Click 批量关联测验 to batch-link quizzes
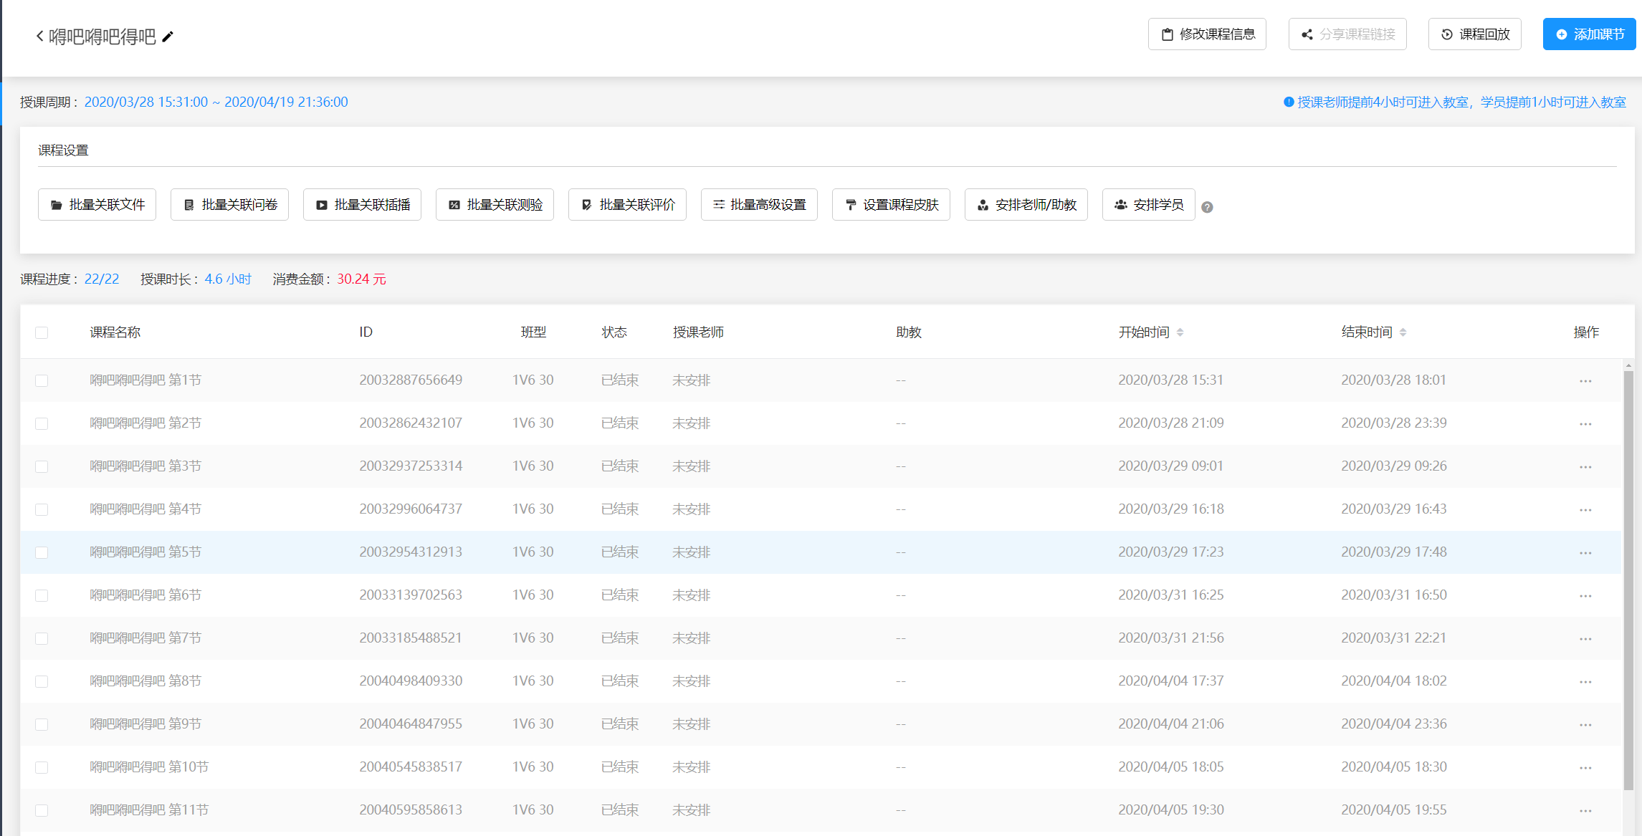1642x836 pixels. click(495, 205)
